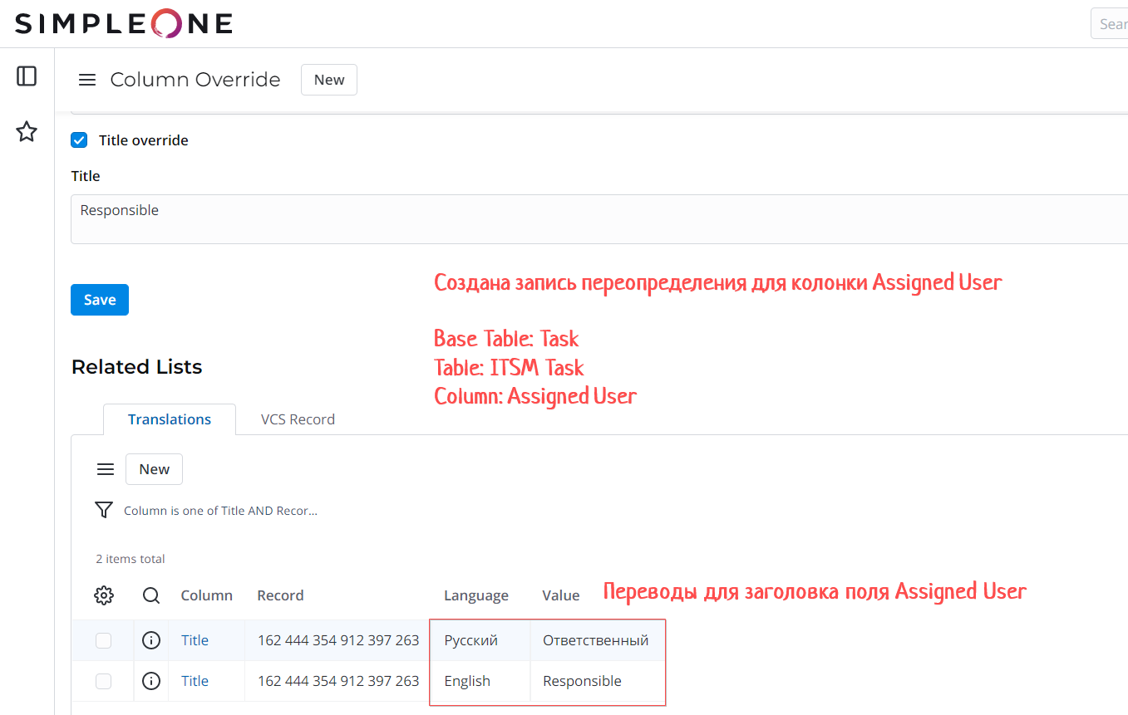The height and width of the screenshot is (715, 1128).
Task: Open favorites star icon in sidebar
Action: pyautogui.click(x=27, y=131)
